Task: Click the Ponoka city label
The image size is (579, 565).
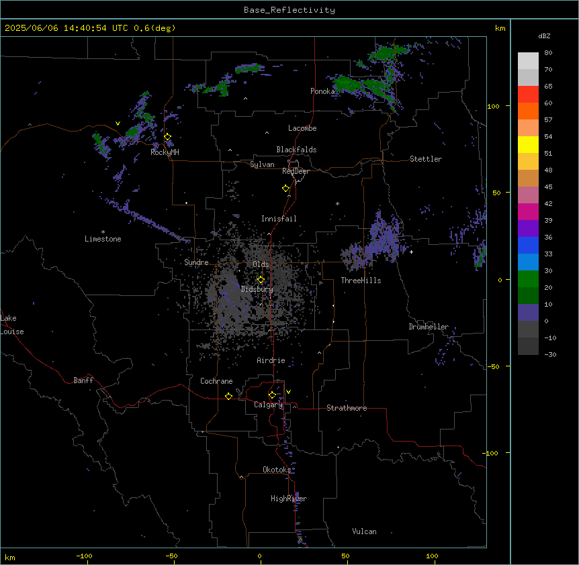Action: click(322, 91)
